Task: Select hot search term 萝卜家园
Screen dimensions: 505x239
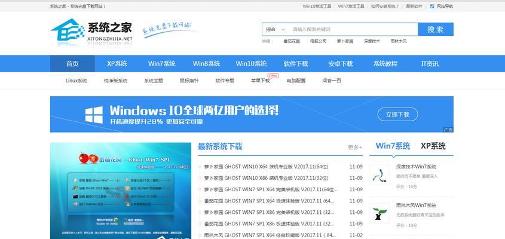Action: point(345,41)
